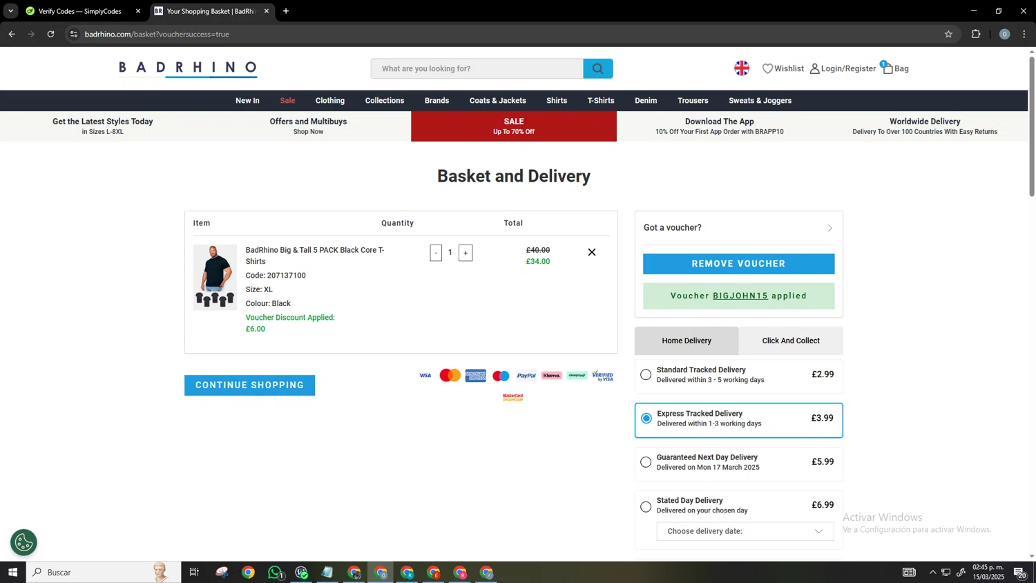Reload the page
The height and width of the screenshot is (583, 1036).
click(x=50, y=34)
